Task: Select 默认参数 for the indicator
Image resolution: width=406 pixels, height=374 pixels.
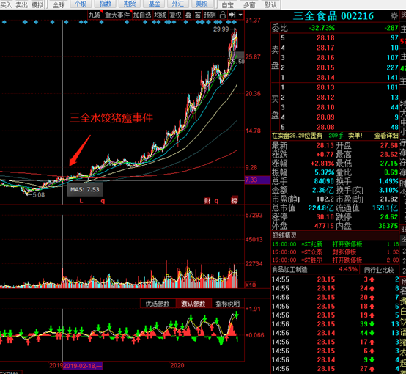Action: point(193,304)
